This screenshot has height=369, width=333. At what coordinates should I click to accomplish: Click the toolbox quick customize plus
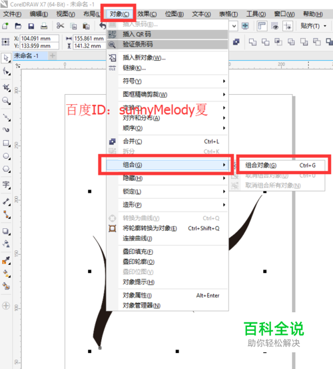tap(6, 306)
